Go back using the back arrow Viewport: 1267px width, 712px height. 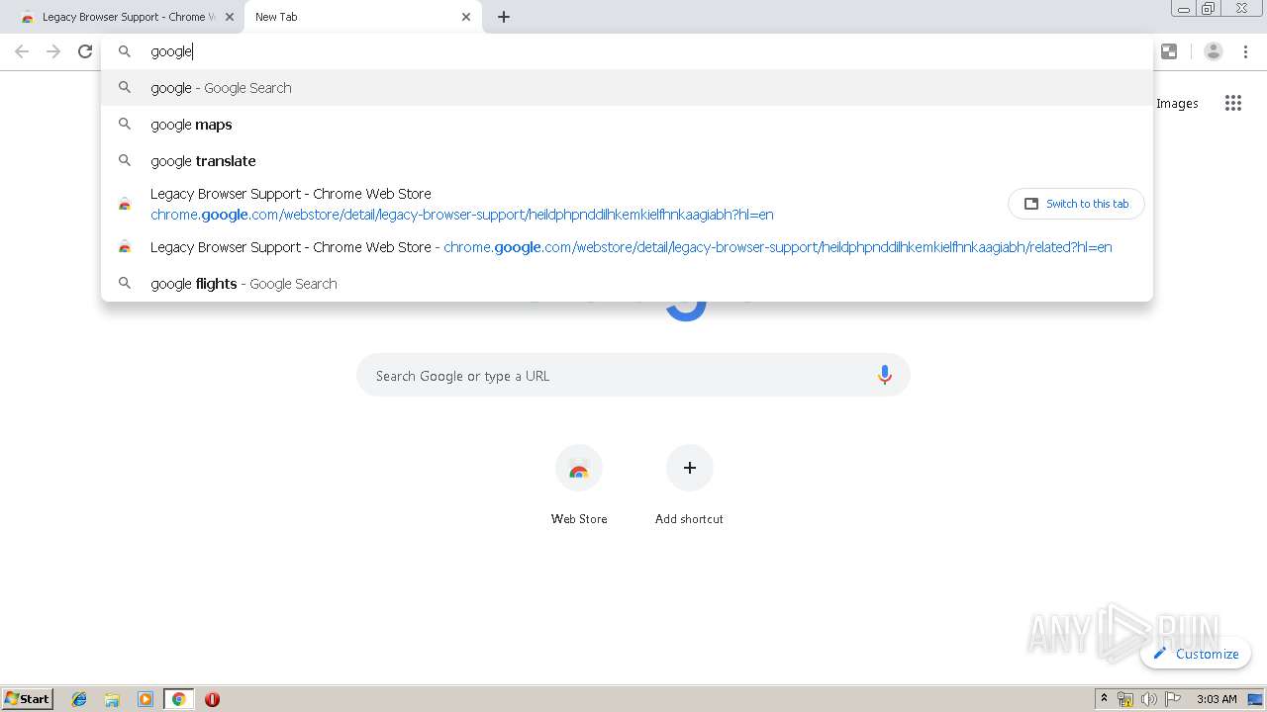pyautogui.click(x=22, y=51)
